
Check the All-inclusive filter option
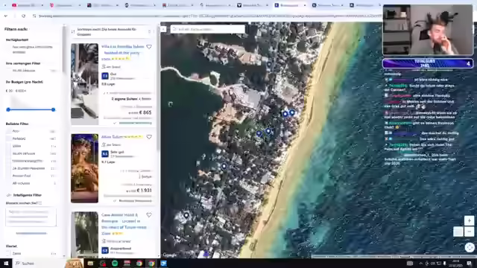coord(8,184)
